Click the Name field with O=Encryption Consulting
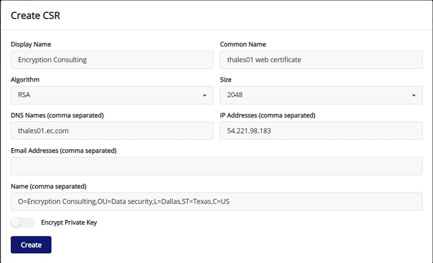Screen dimensions: 433x263 pos(216,201)
